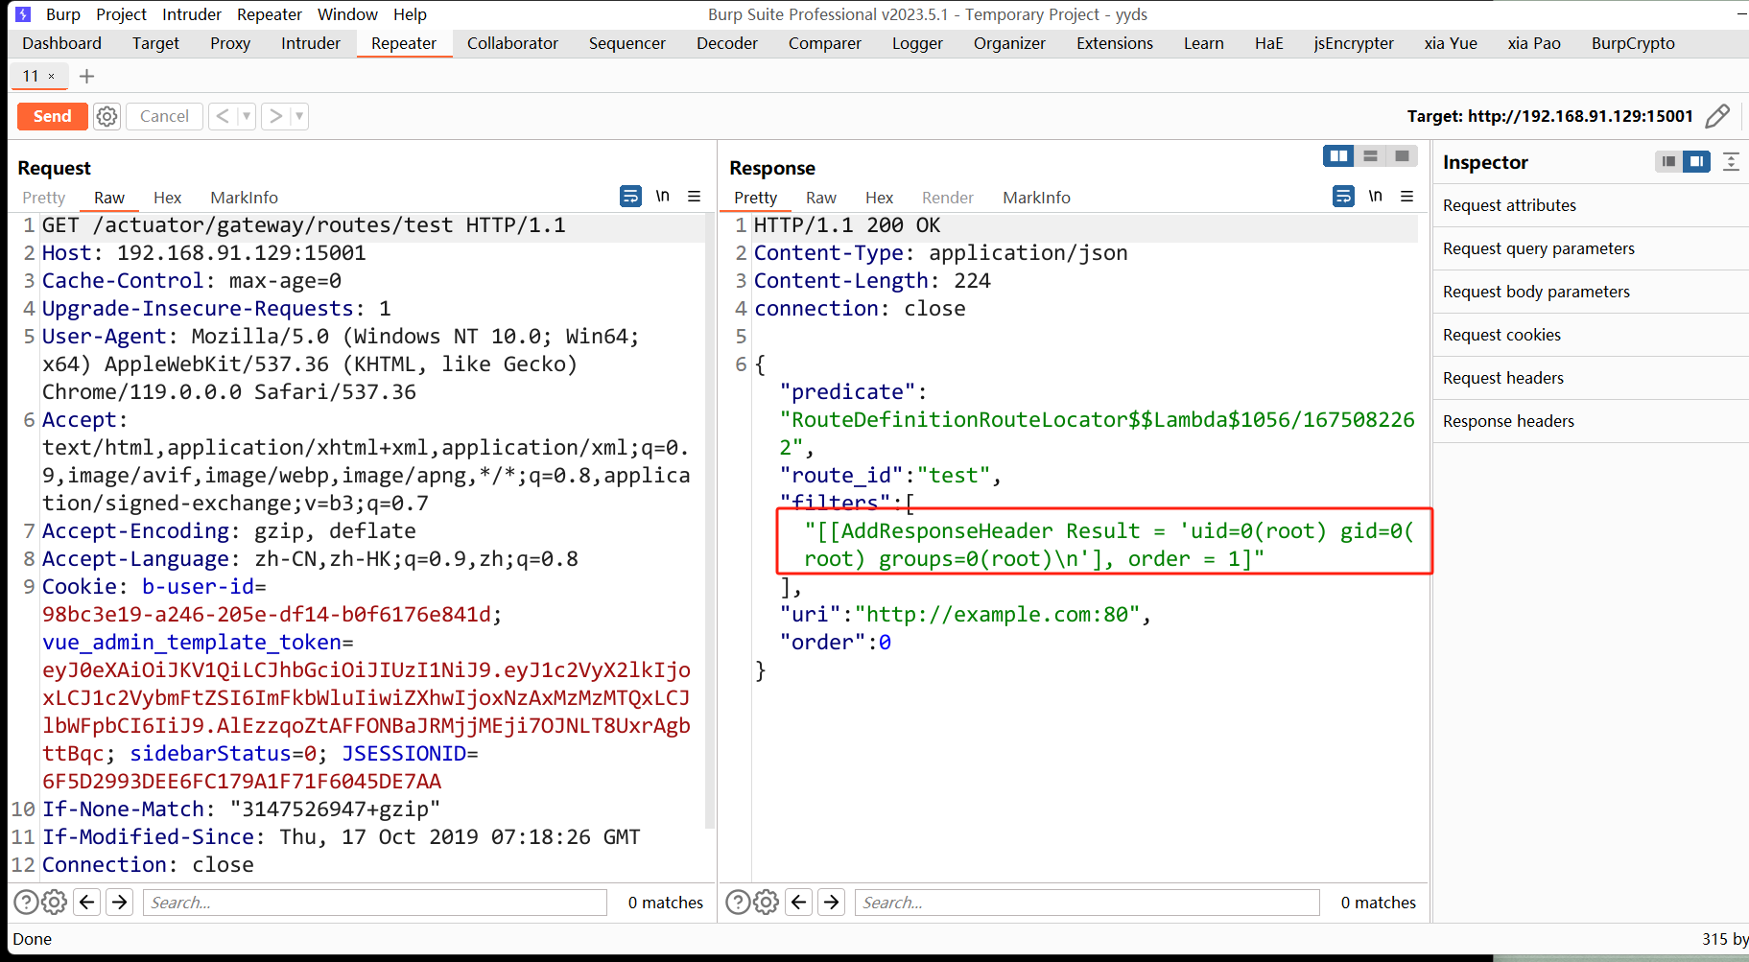Jump to previous request search match
Viewport: 1749px width, 962px height.
(87, 902)
